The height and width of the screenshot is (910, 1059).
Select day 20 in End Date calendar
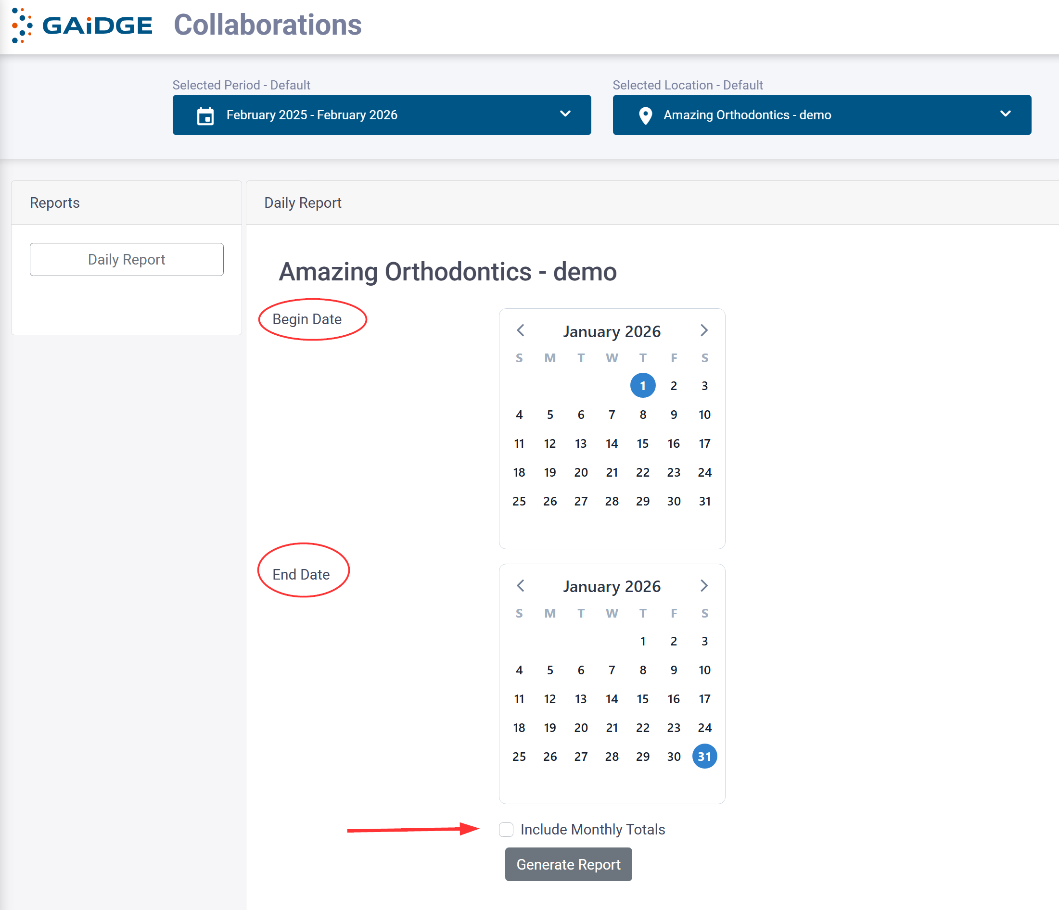pyautogui.click(x=581, y=728)
